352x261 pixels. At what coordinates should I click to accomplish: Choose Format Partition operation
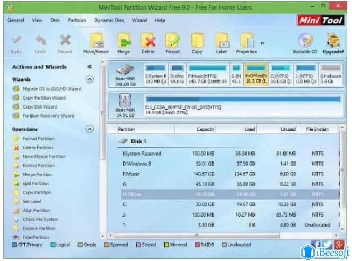click(x=39, y=139)
